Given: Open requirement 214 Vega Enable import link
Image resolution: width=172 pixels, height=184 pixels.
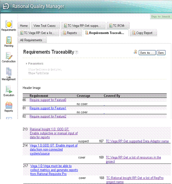Looking at the screenshot, I should (54, 149).
